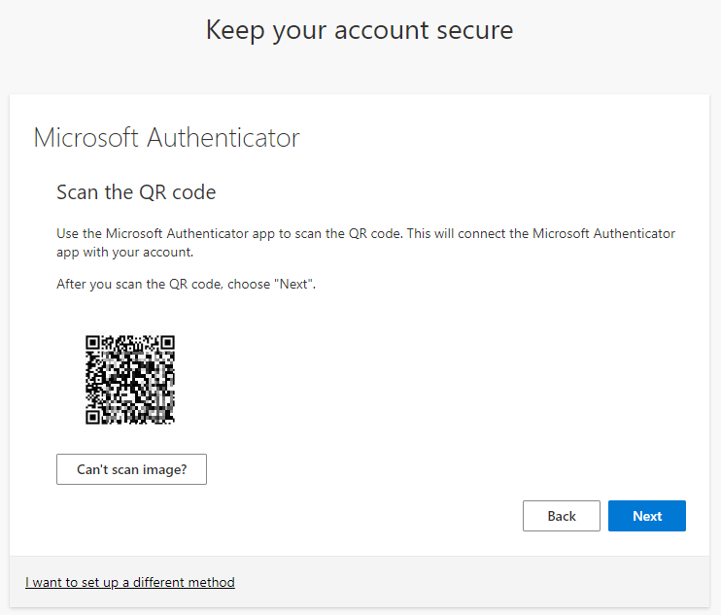This screenshot has width=721, height=615.
Task: Go back with the Back button
Action: point(561,516)
